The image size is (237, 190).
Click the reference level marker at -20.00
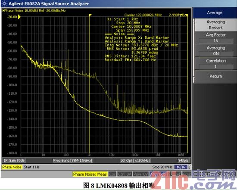(19, 17)
